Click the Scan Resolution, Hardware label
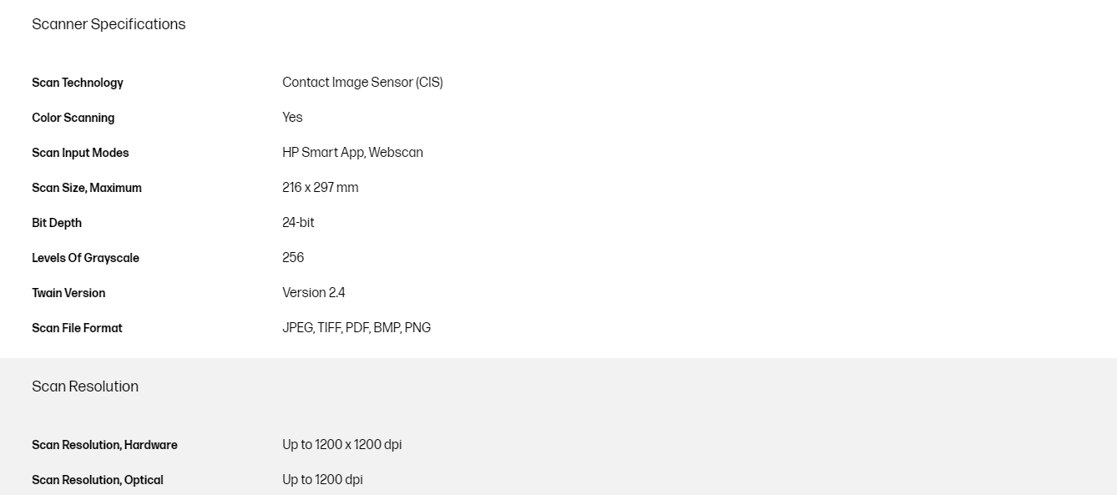The image size is (1117, 495). pyautogui.click(x=104, y=445)
